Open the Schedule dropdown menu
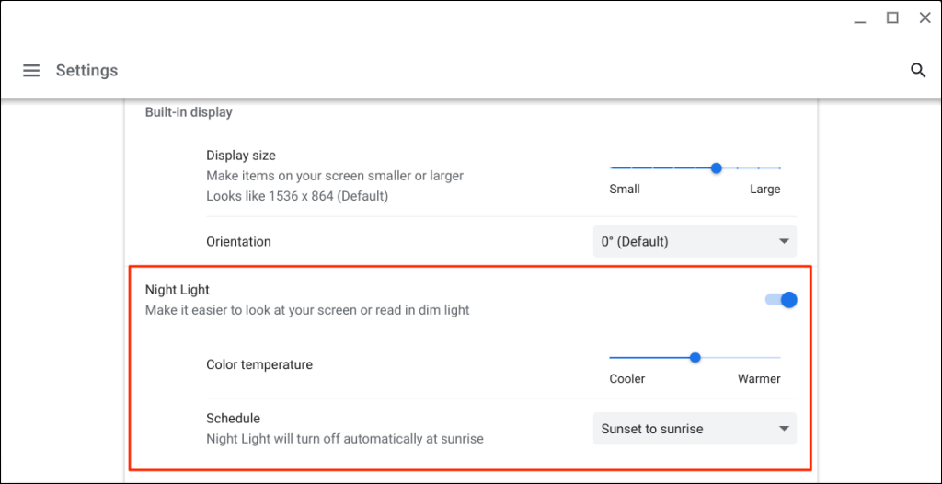942x484 pixels. [695, 429]
